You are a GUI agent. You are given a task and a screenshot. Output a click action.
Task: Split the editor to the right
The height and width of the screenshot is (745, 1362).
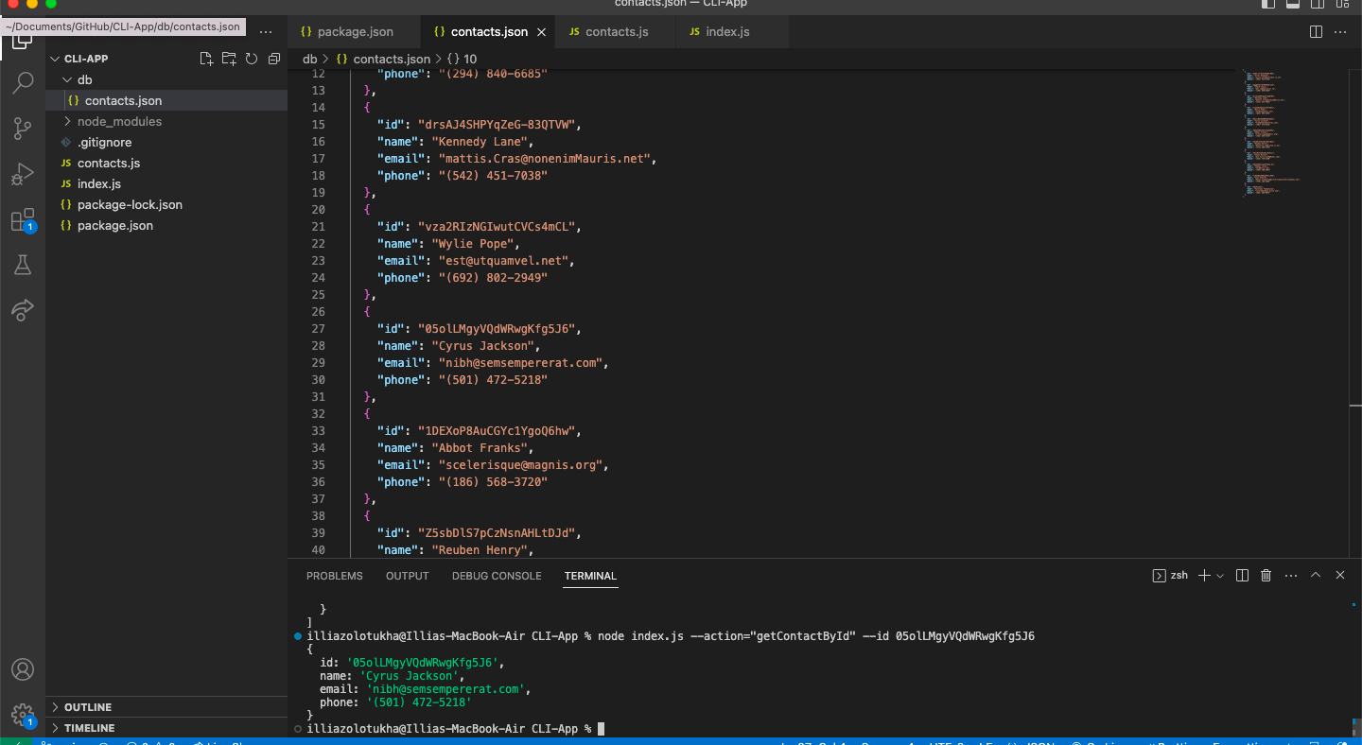coord(1316,31)
